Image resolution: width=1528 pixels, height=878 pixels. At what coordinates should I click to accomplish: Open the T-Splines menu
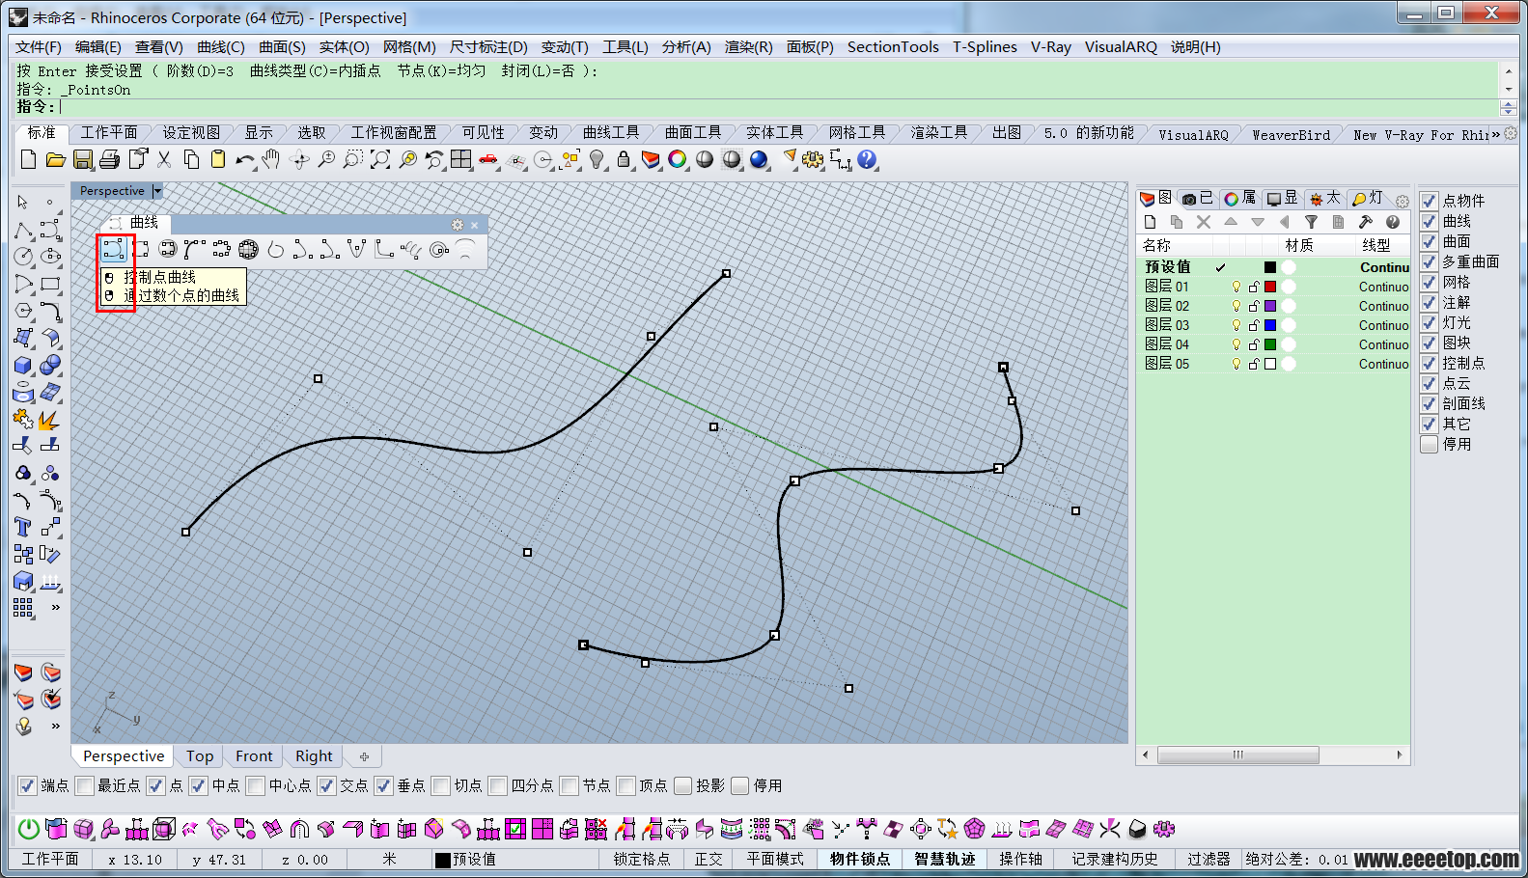click(x=985, y=47)
